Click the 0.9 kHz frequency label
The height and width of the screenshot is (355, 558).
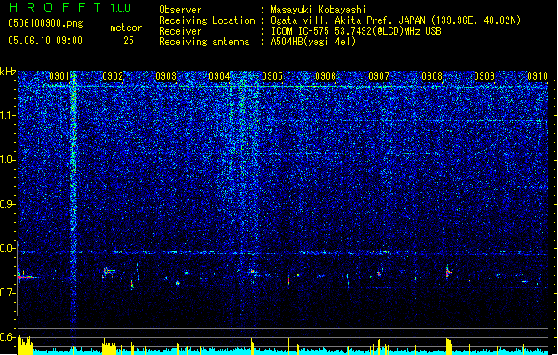pos(8,204)
